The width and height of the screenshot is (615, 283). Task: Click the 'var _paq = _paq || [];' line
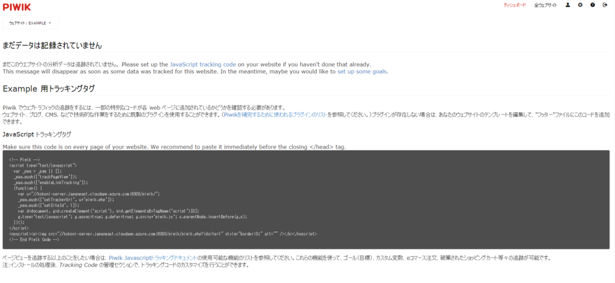[38, 171]
